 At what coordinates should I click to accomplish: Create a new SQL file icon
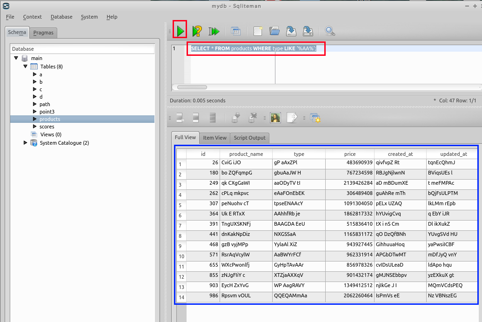[x=258, y=31]
